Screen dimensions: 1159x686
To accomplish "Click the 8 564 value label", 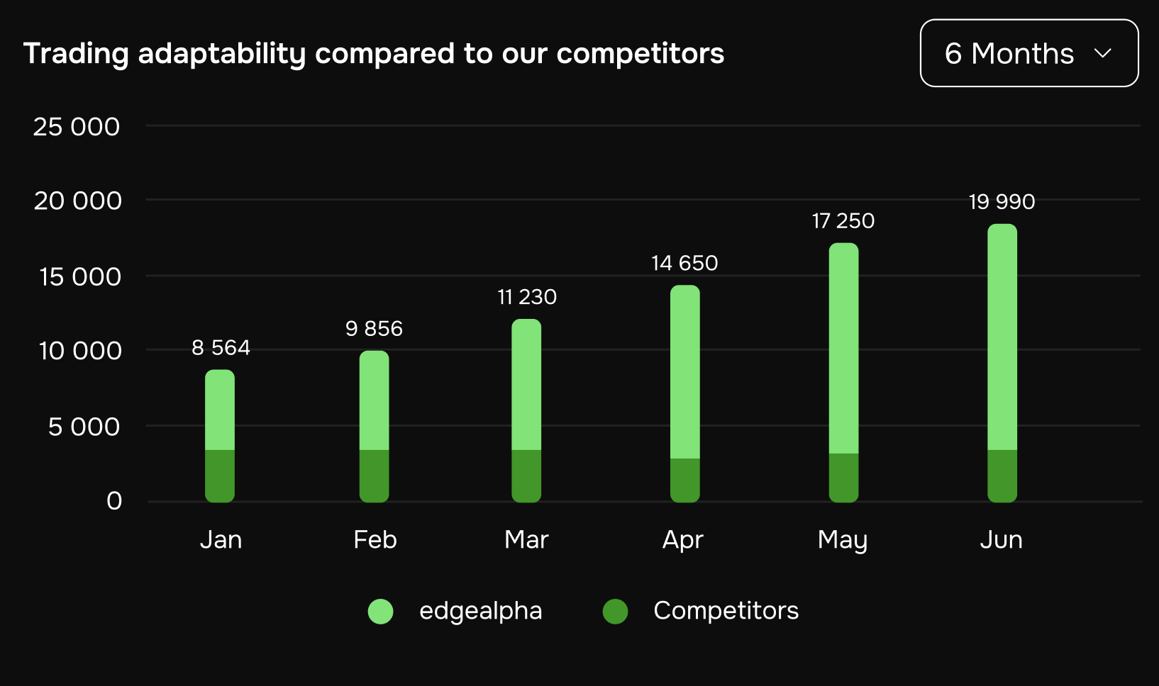I will (221, 348).
